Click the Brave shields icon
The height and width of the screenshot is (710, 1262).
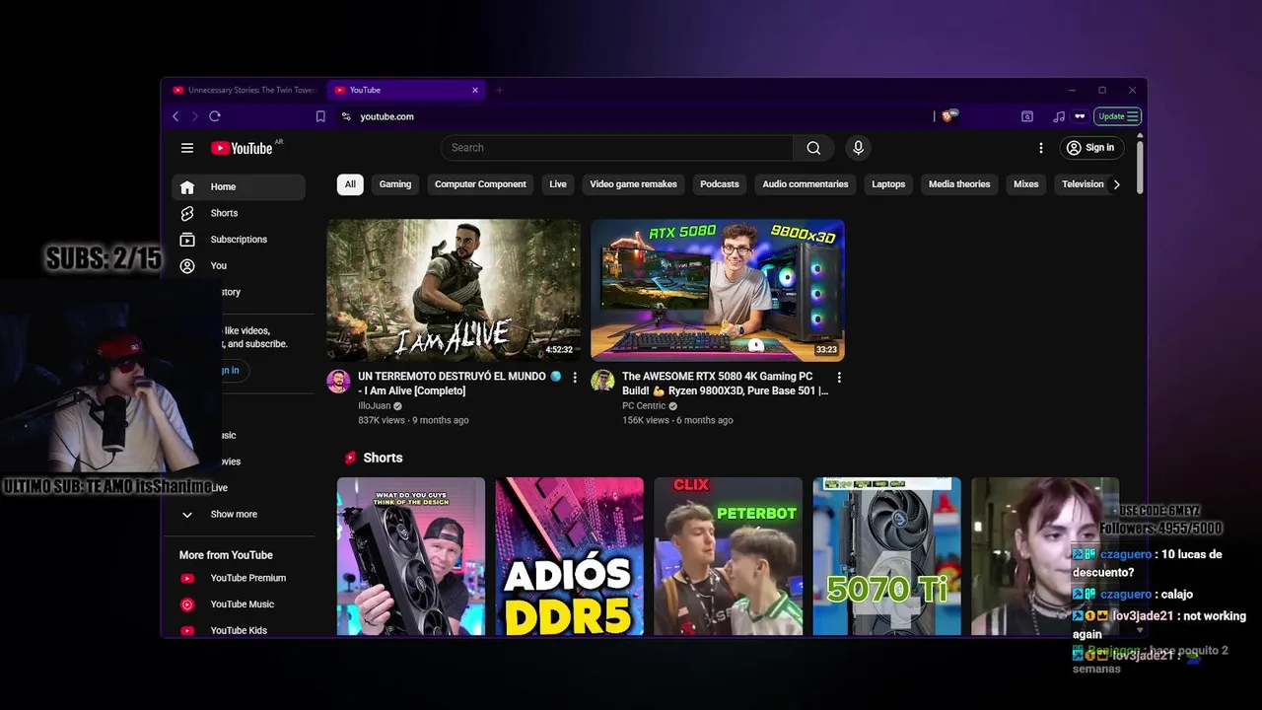point(948,116)
